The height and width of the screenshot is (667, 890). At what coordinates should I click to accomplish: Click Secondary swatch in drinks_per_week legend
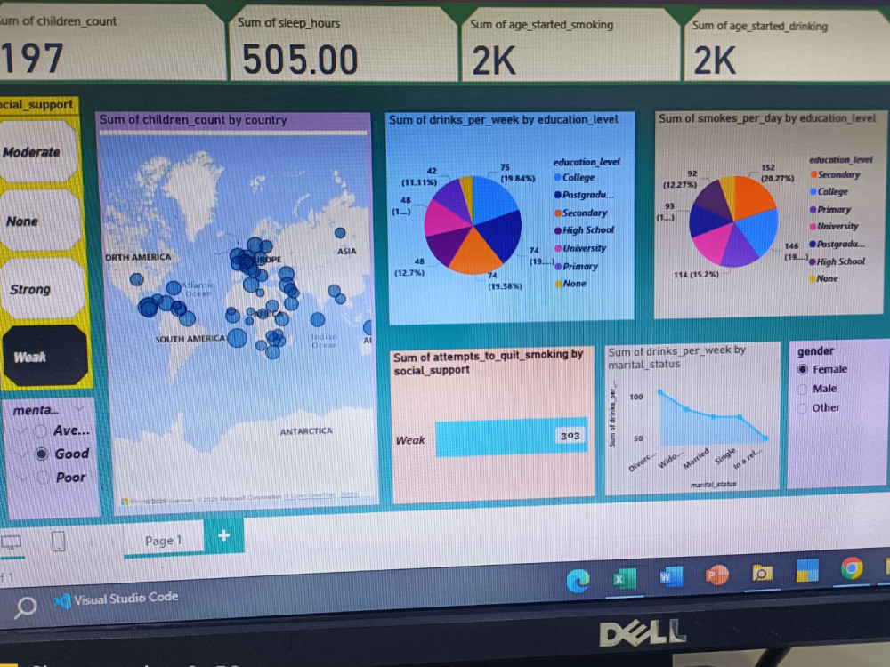tap(557, 213)
